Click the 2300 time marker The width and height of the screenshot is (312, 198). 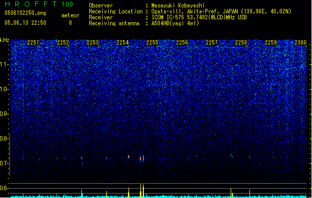(x=301, y=43)
